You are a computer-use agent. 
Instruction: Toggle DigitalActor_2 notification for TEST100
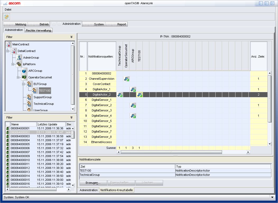140,95
